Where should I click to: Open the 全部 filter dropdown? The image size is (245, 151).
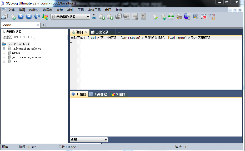[89, 140]
